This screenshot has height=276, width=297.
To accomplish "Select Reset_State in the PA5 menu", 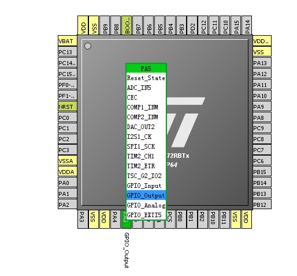I will click(146, 78).
